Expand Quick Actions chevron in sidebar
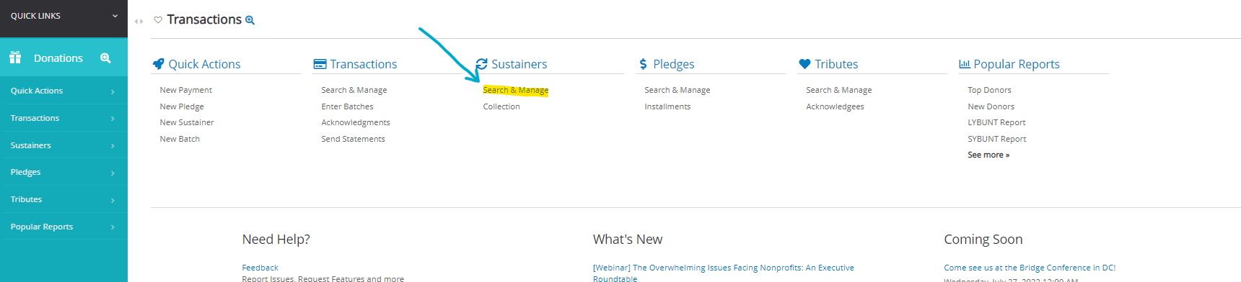This screenshot has height=282, width=1241. tap(113, 91)
